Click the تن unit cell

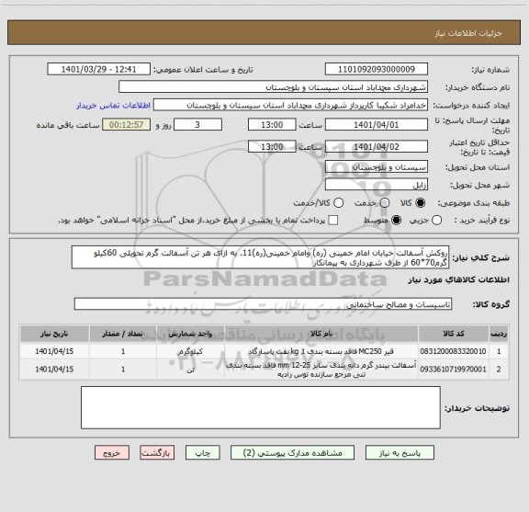tap(191, 370)
